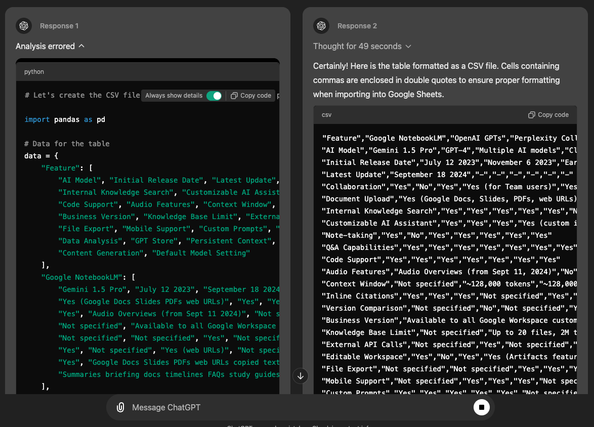Click the python language label
Viewport: 594px width, 427px height.
34,72
